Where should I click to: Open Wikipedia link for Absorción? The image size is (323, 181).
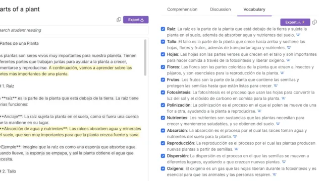point(235,137)
